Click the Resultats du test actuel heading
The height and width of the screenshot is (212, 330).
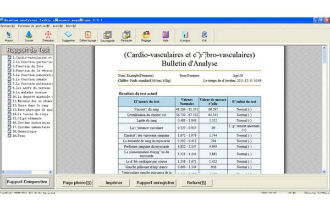(x=138, y=93)
